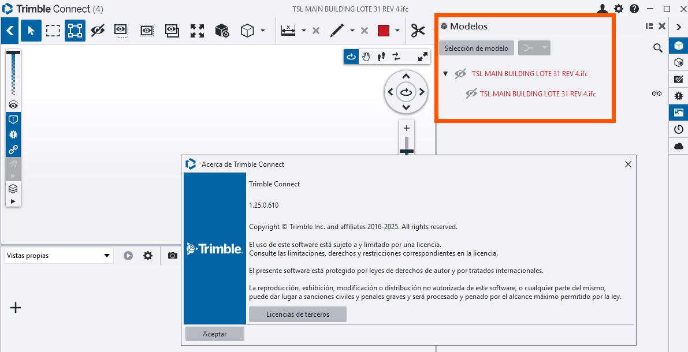Toggle the chain link icon in left toolbar
This screenshot has width=688, height=352.
coord(13,149)
